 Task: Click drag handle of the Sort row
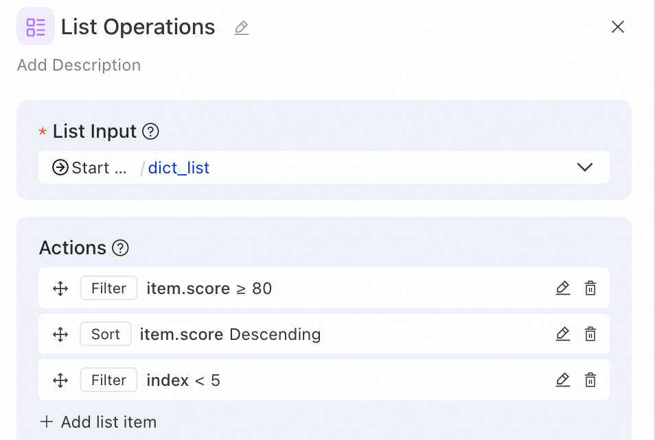(60, 334)
